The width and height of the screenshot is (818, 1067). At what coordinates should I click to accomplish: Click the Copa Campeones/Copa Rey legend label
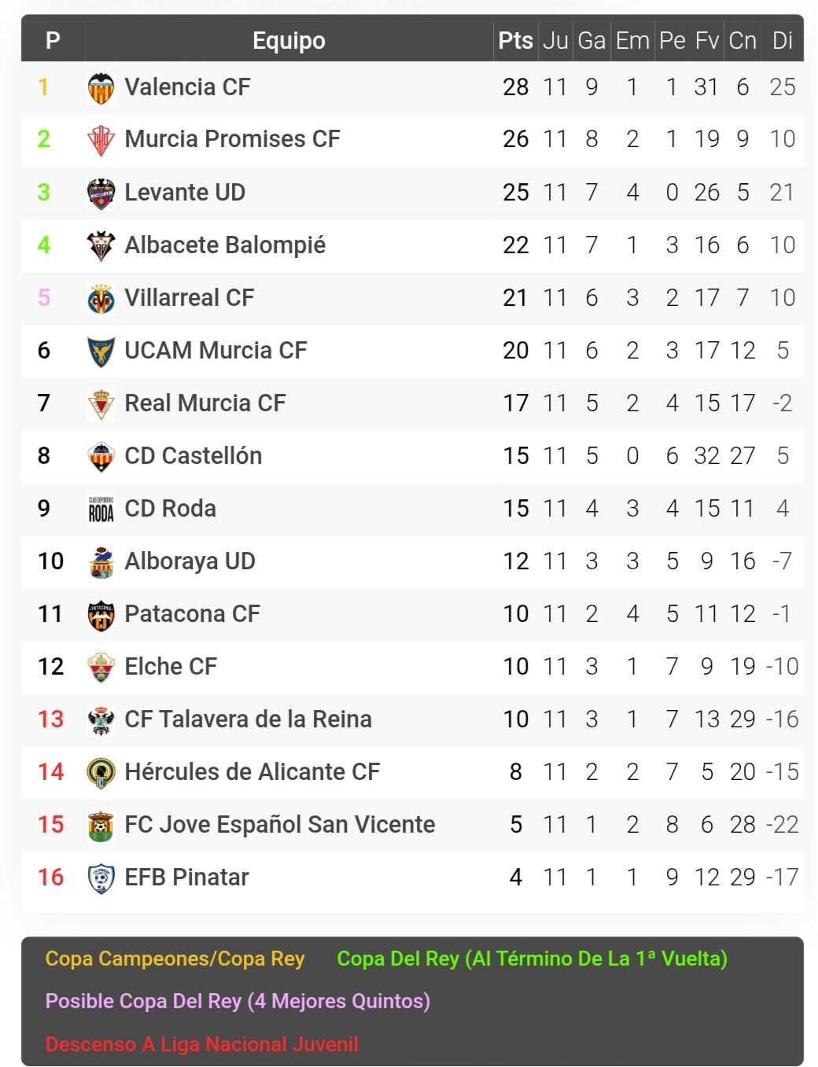(175, 958)
